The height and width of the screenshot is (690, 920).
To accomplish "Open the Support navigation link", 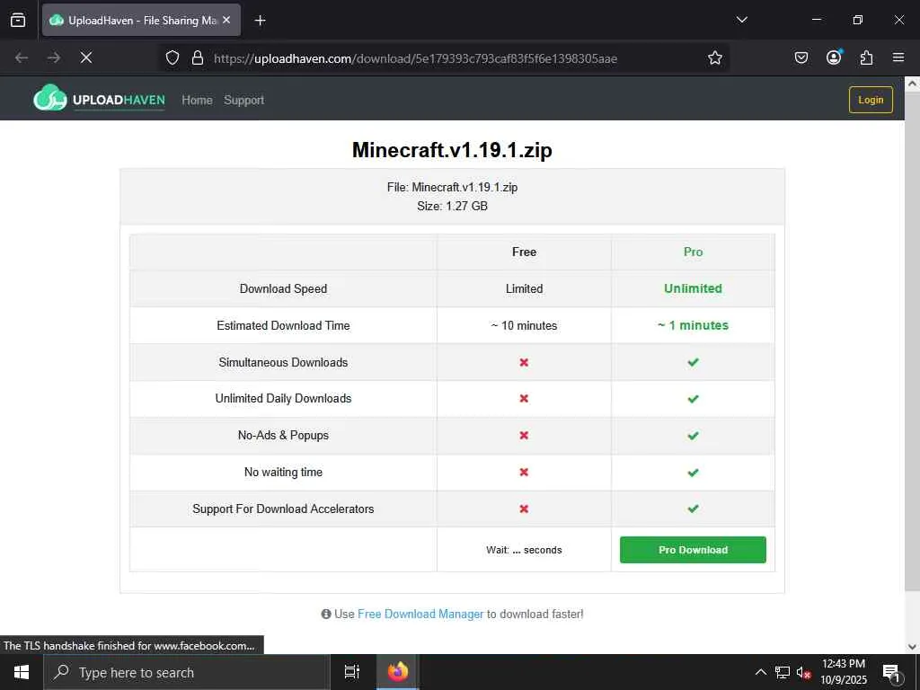I will [x=244, y=101].
